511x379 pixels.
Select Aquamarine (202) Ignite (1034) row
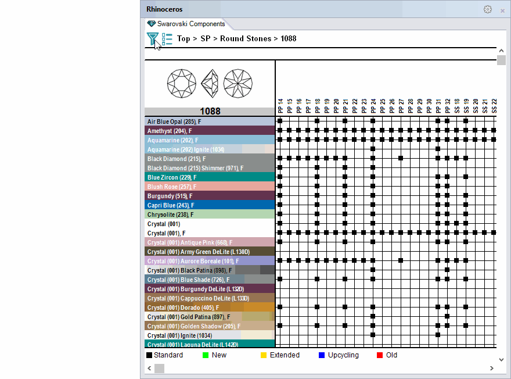coord(210,149)
